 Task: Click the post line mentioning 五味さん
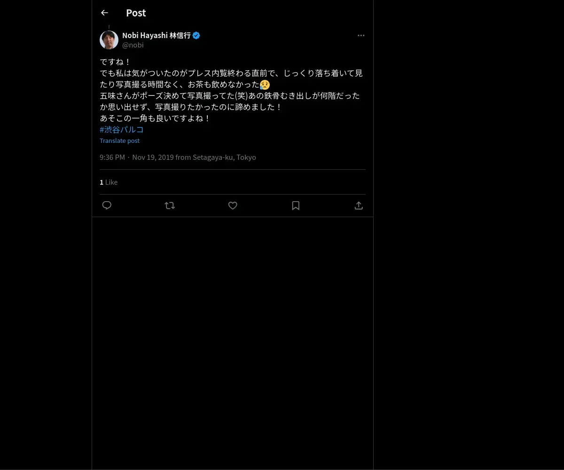coord(230,96)
